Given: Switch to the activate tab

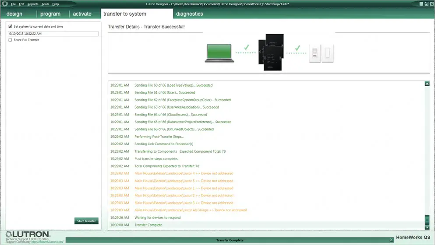Looking at the screenshot, I should 82,14.
